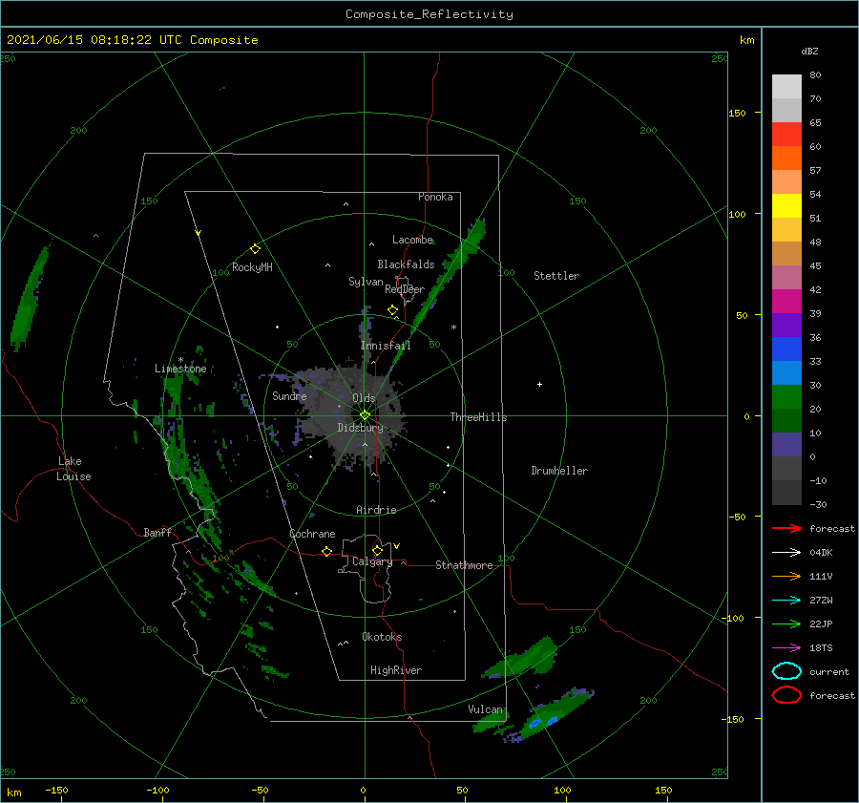Viewport: 859px width, 803px height.
Task: Select the Airdrie label
Action: pos(376,510)
